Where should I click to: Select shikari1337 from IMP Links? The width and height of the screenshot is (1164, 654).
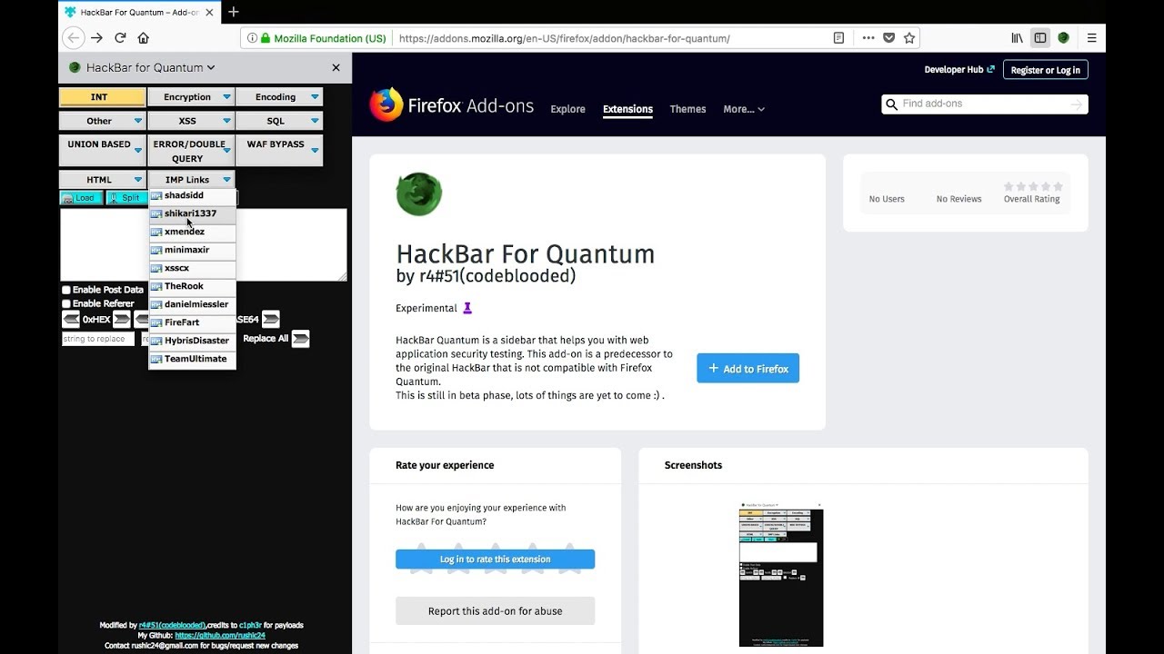(x=193, y=214)
